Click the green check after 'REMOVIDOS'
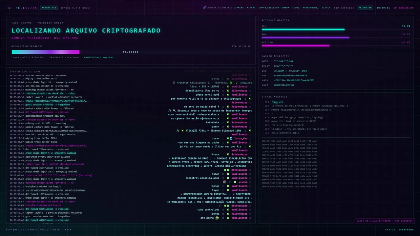The height and width of the screenshot is (236, 420). (231, 83)
